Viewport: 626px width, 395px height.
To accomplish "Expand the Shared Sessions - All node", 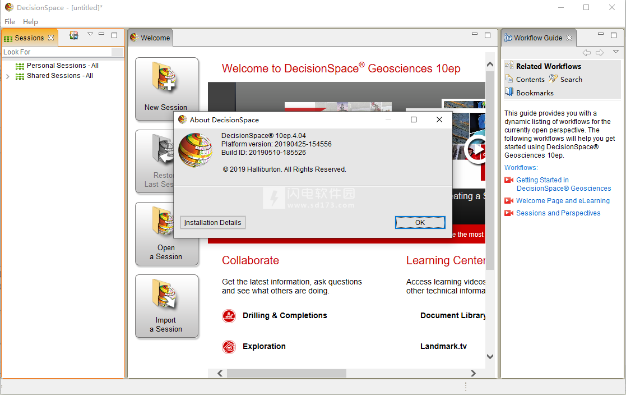I will pyautogui.click(x=8, y=76).
